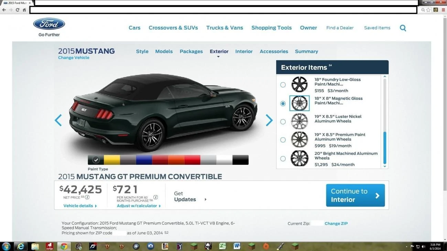Open the Windows Start menu
Image resolution: width=447 pixels, height=251 pixels.
tap(6, 246)
